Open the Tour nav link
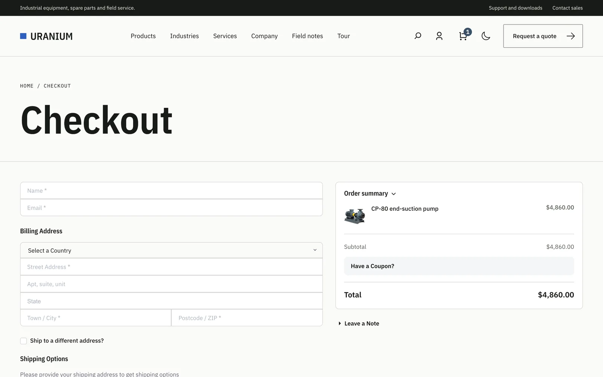The height and width of the screenshot is (377, 603). tap(344, 36)
